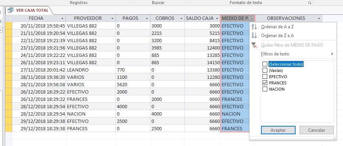Click the select-all corner of the datasheet
Screen dimensions: 343x146
[x=8, y=18]
